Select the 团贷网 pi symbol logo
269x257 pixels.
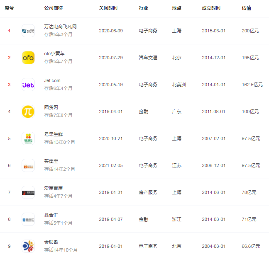point(28,112)
